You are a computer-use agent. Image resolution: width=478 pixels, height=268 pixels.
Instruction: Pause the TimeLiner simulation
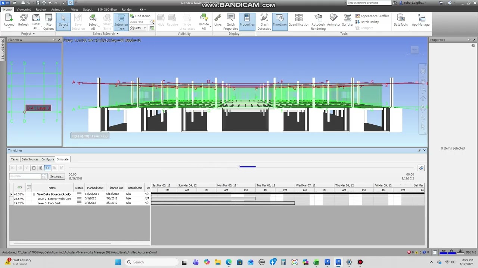(x=41, y=168)
